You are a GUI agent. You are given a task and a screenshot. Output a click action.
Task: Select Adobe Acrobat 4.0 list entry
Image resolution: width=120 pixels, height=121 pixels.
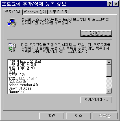pyautogui.click(x=23, y=85)
